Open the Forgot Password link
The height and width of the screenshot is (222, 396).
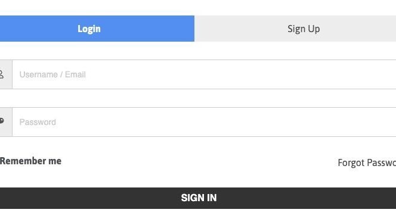[367, 163]
